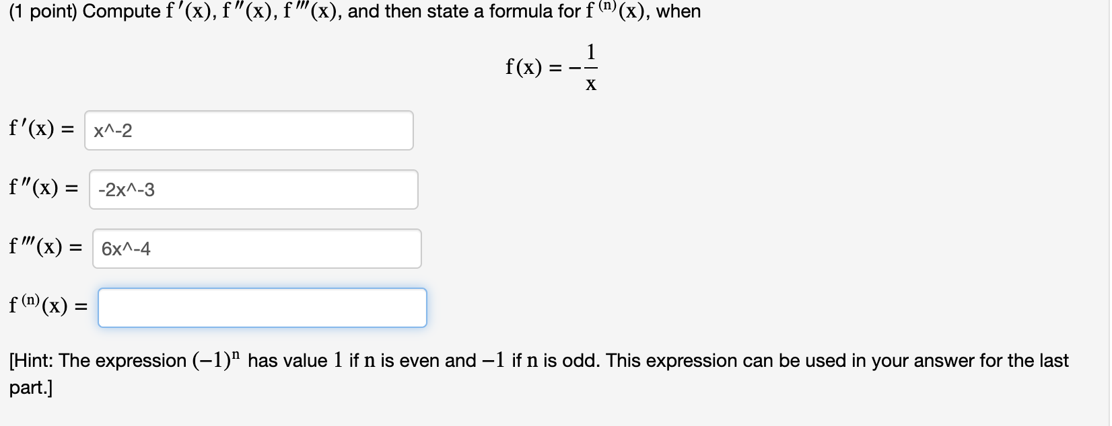Click the x denominator in the fraction
The height and width of the screenshot is (426, 1112).
tap(590, 83)
